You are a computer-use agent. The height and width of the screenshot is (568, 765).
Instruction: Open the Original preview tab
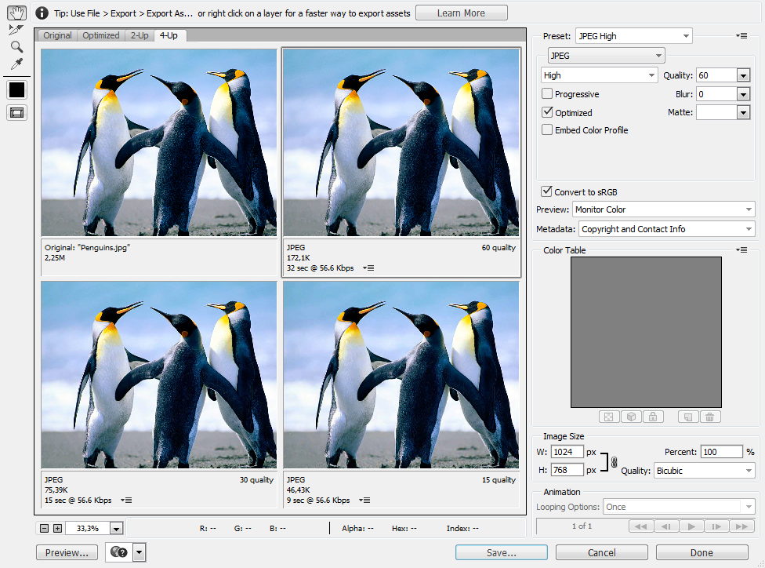56,35
